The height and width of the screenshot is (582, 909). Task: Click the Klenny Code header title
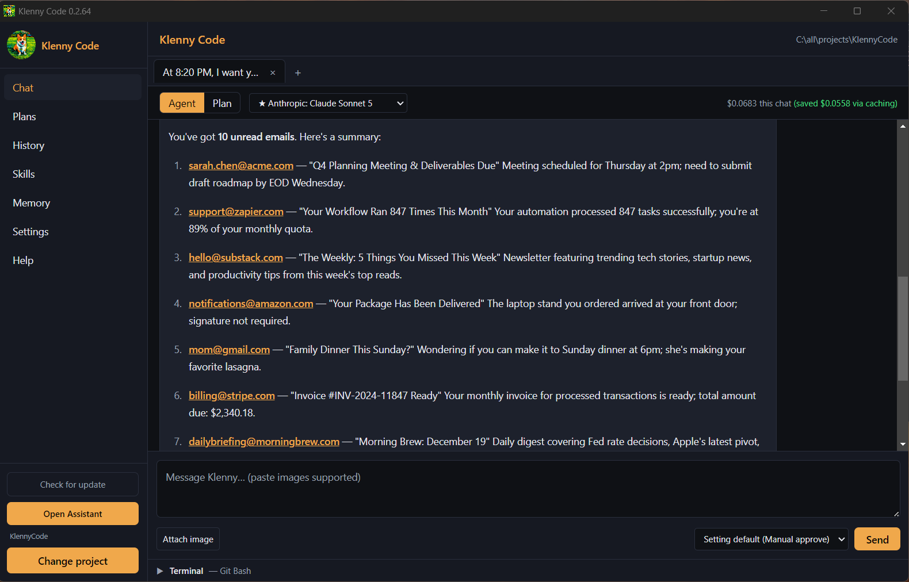coord(192,40)
